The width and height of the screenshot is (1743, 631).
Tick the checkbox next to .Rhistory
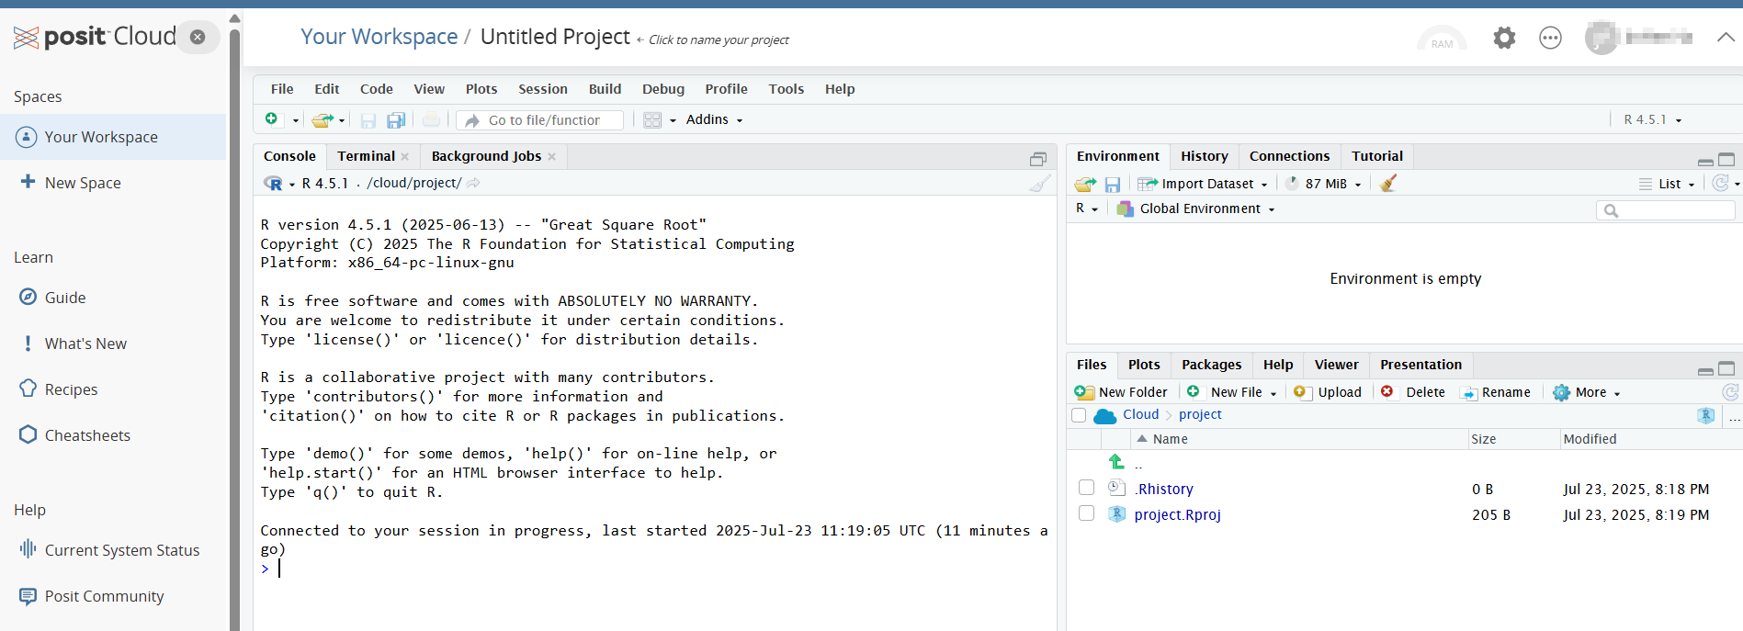pyautogui.click(x=1086, y=488)
